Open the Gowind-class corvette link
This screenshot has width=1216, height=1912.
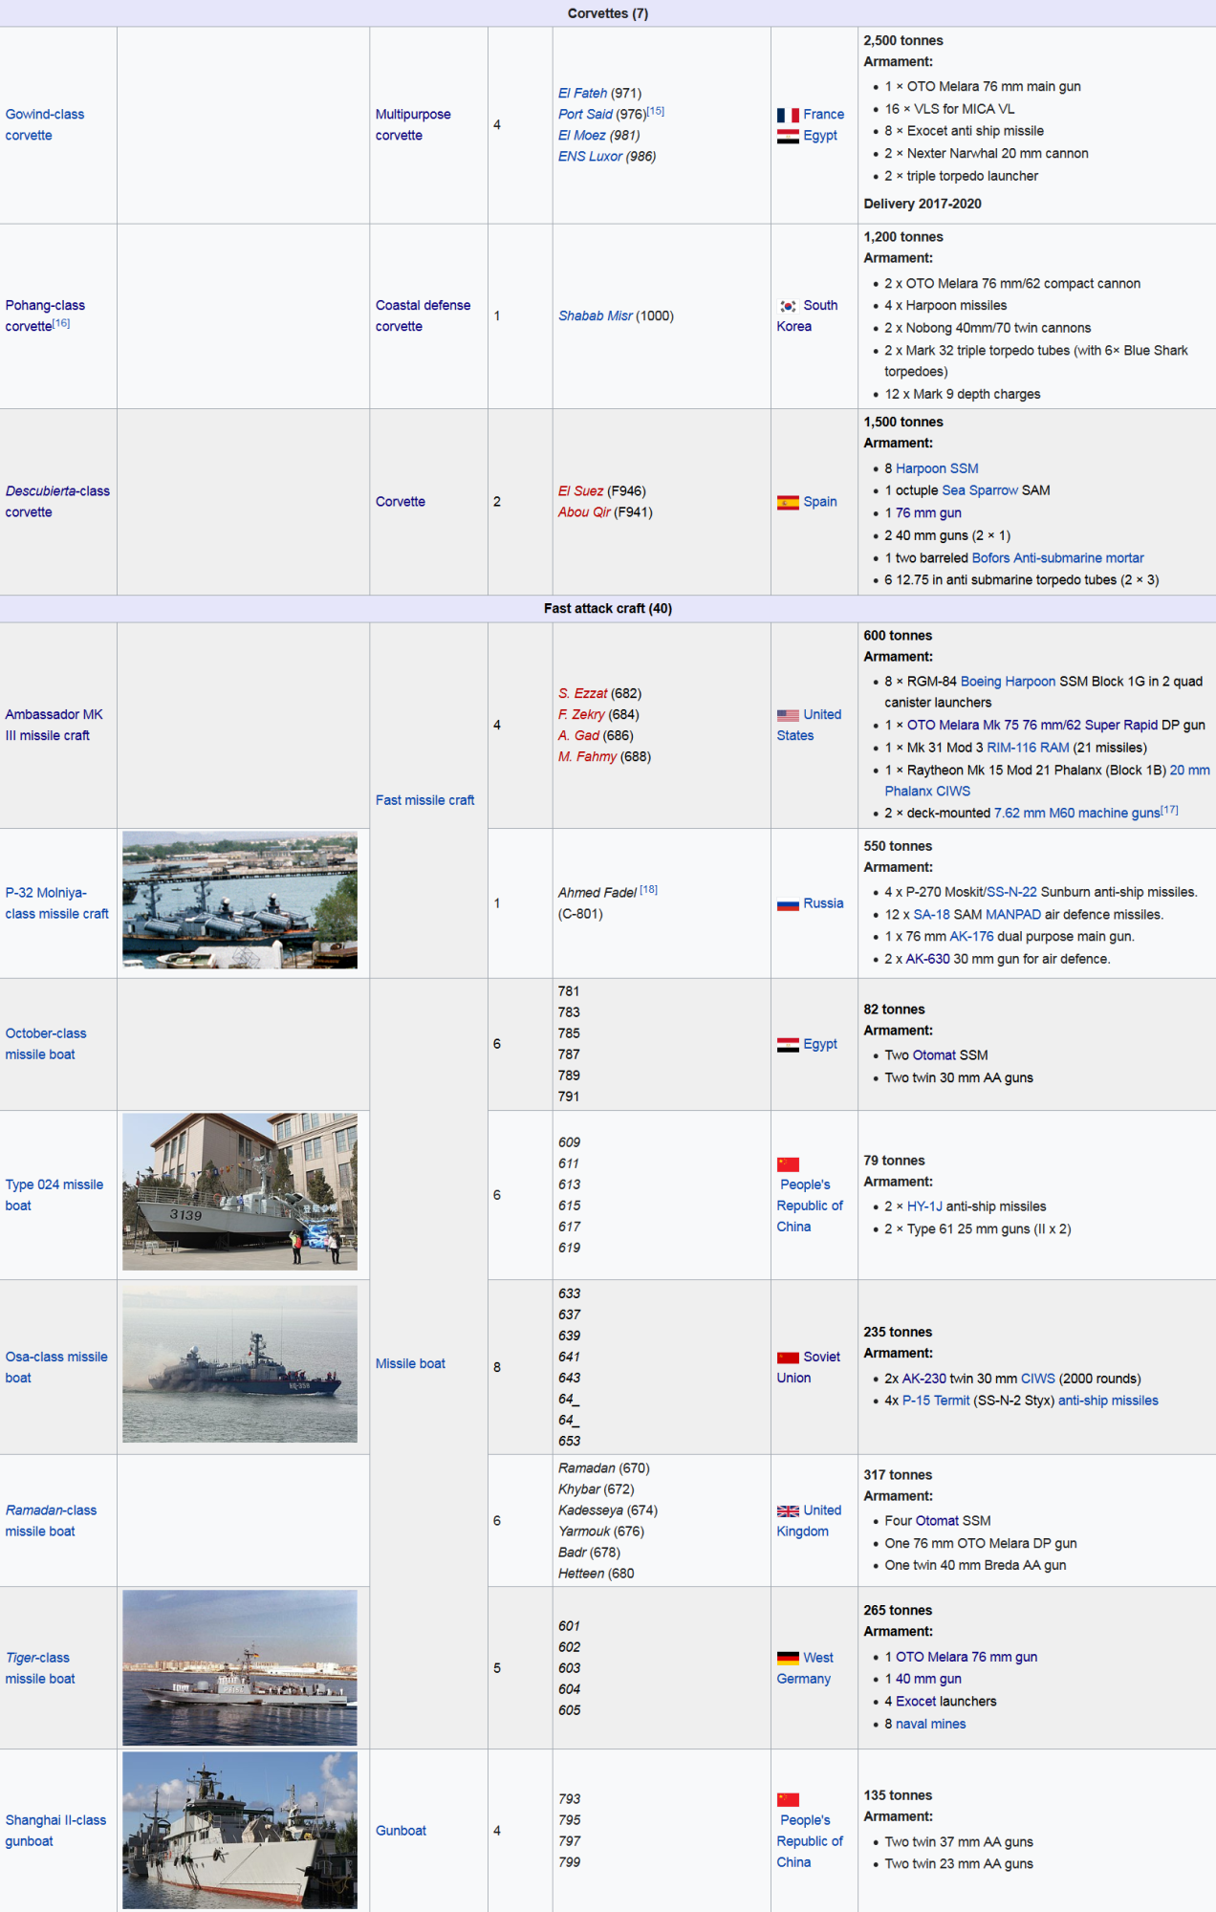[45, 125]
